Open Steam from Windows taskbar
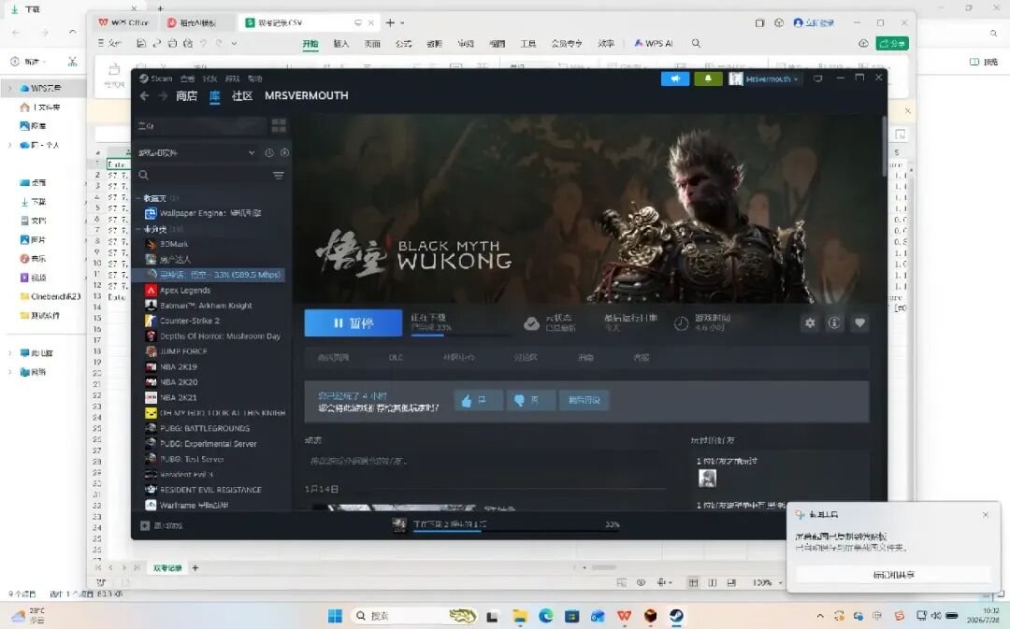This screenshot has height=629, width=1010. click(676, 616)
